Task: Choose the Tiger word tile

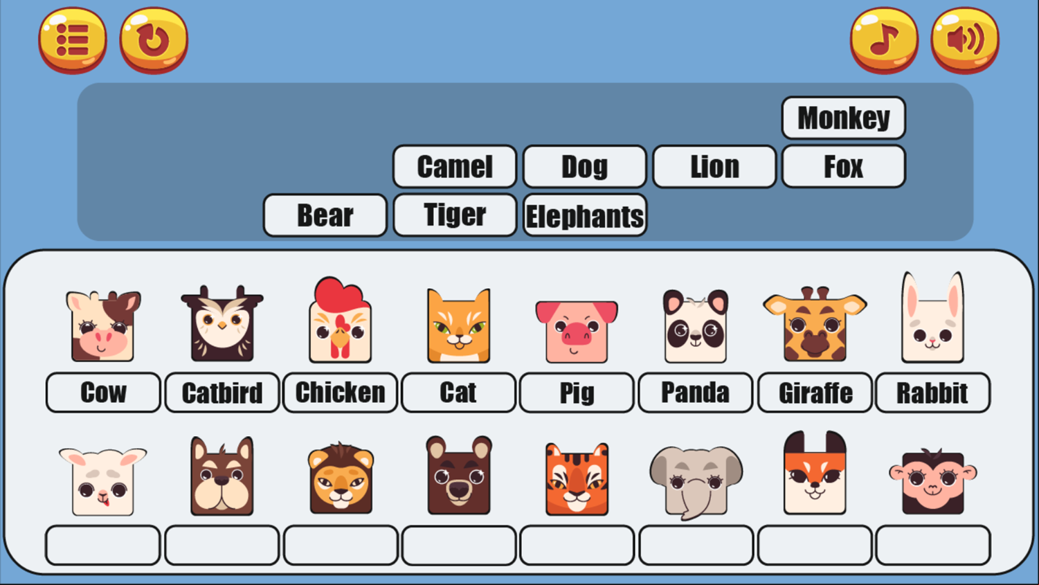Action: point(455,215)
